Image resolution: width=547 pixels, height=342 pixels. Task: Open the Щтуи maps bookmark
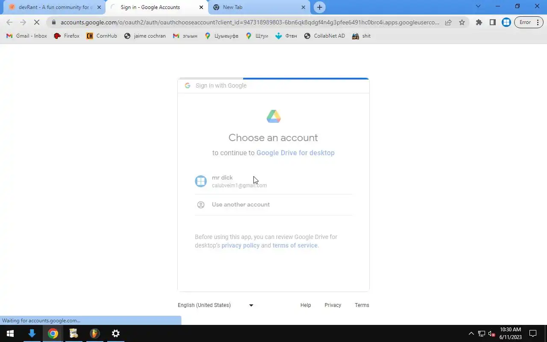[257, 36]
